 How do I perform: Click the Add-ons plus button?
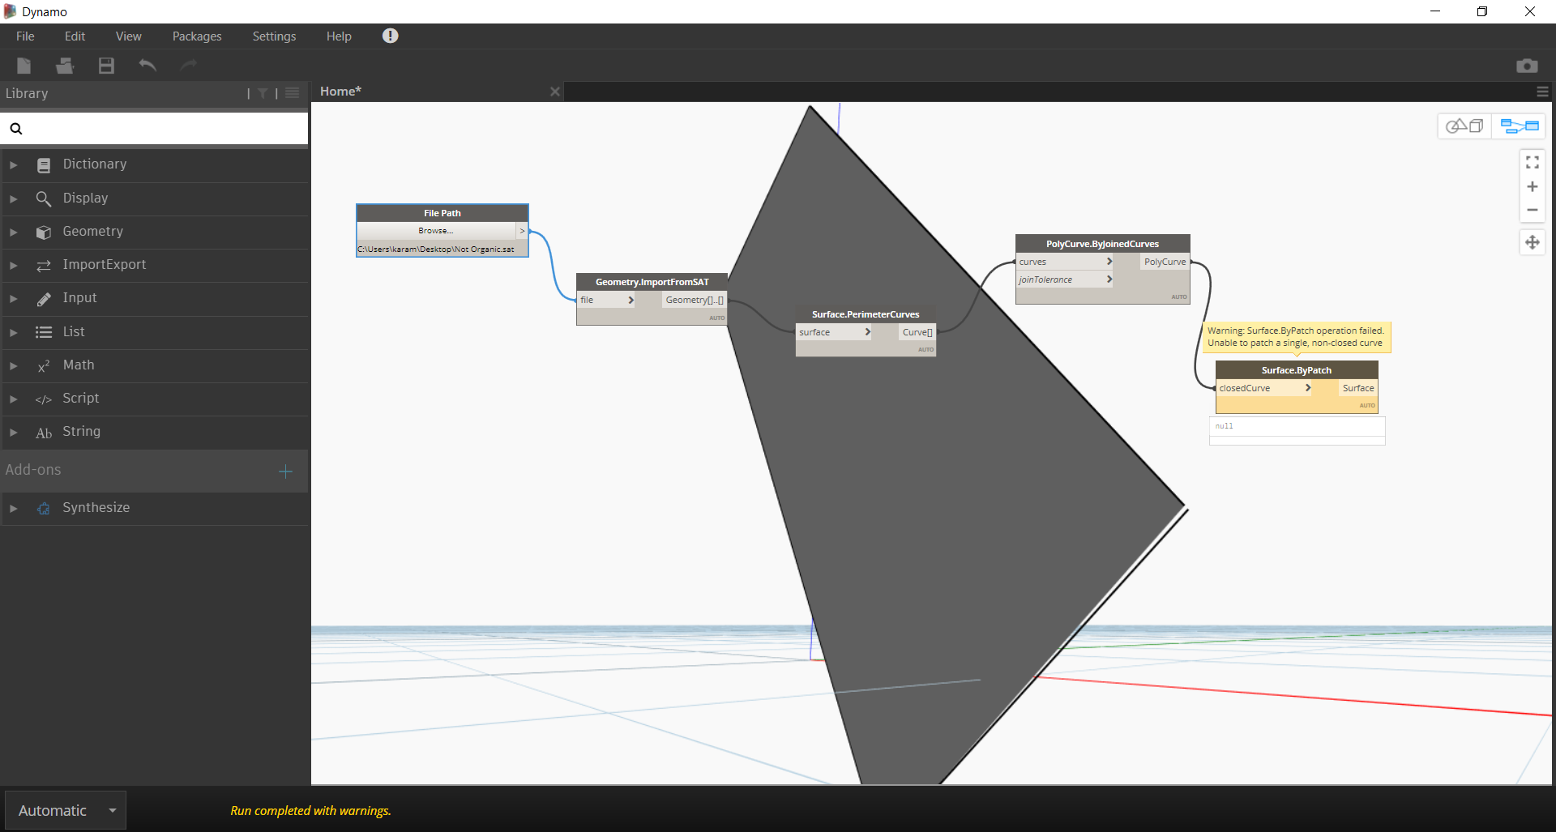[x=284, y=471]
